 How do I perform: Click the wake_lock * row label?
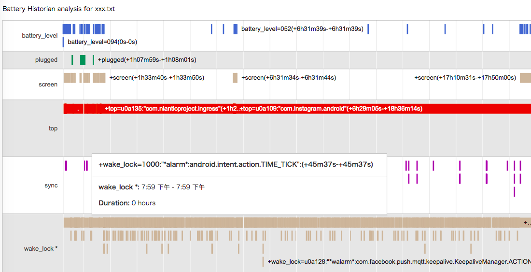click(41, 249)
